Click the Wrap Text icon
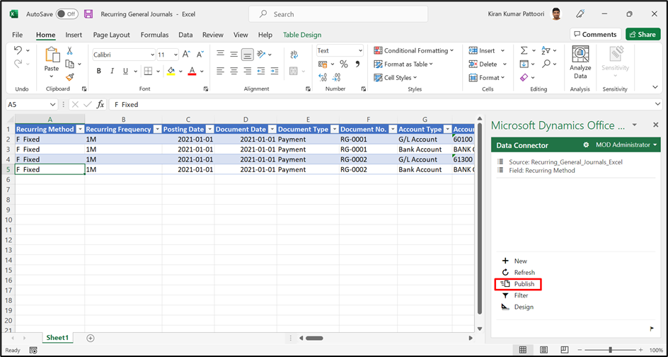This screenshot has height=357, width=668. click(x=294, y=55)
